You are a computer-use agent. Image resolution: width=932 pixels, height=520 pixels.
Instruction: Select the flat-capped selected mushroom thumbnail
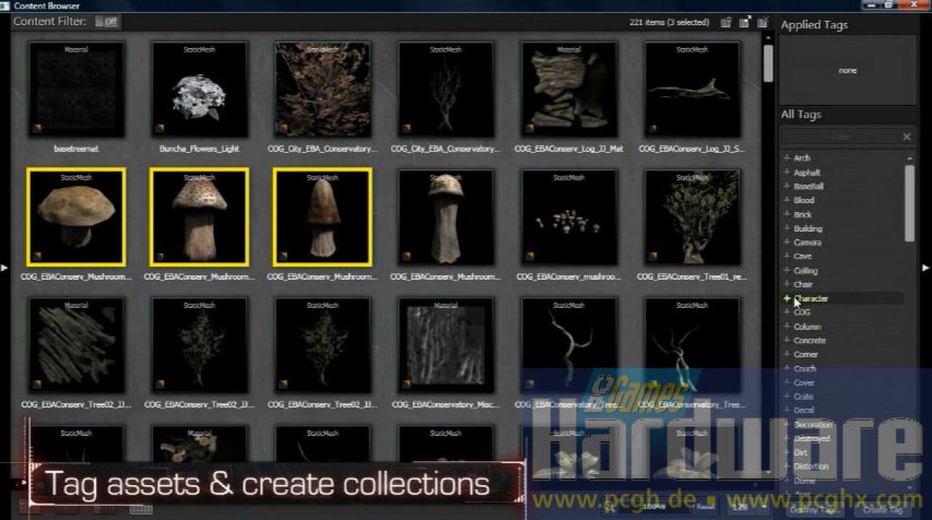(x=76, y=217)
